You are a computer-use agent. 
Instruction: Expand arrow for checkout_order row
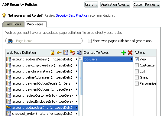76,114
